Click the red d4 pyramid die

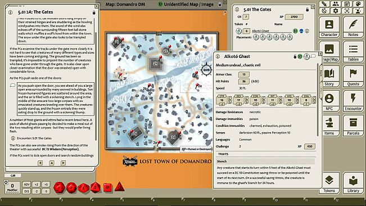click(119, 187)
